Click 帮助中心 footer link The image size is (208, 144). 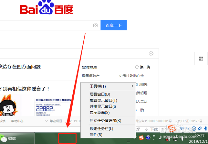(17, 121)
